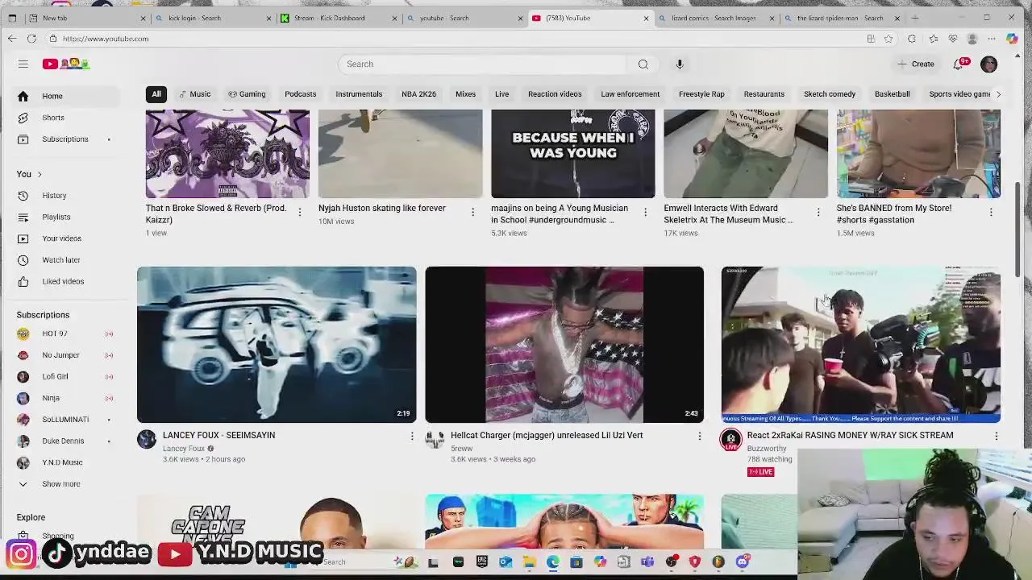
Task: Open options for Emwell Interacts short
Action: [x=818, y=212]
